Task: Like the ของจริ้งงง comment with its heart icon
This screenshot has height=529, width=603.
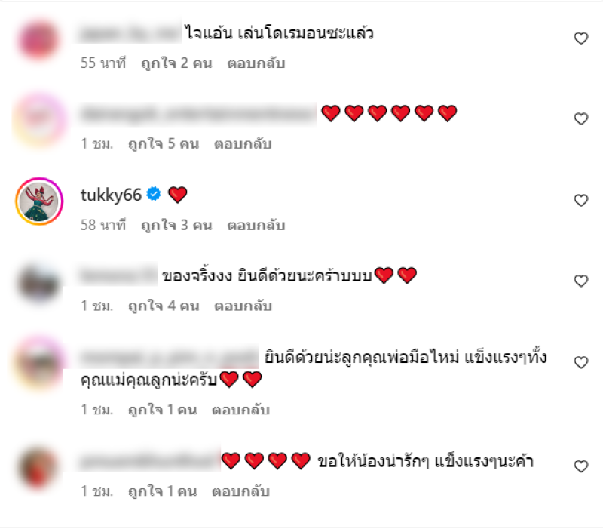Action: click(580, 281)
